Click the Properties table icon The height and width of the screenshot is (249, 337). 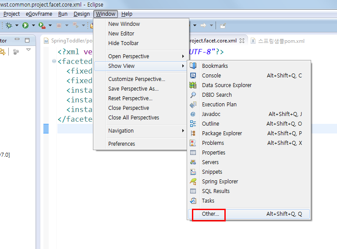point(193,152)
